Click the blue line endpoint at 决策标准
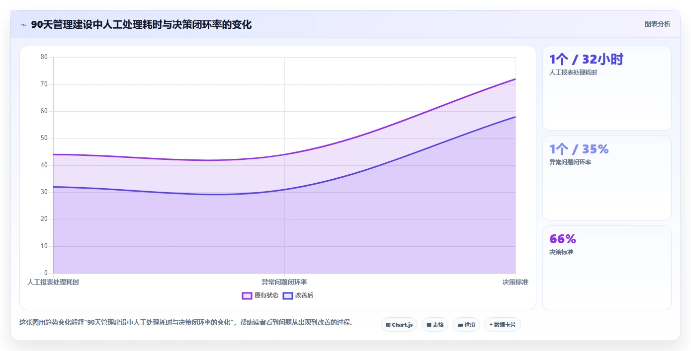Screen dimensions: 691x351 (x=516, y=117)
